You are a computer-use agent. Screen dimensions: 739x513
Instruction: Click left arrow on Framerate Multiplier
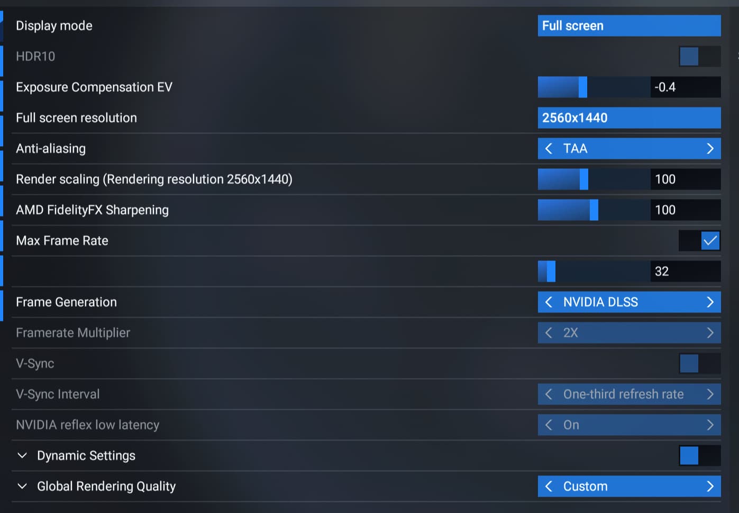pos(549,332)
